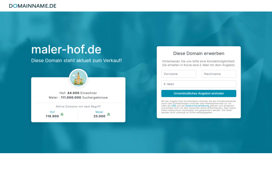Click the Hof domain term link
Screen dimensions: 272x170
[x=52, y=112]
